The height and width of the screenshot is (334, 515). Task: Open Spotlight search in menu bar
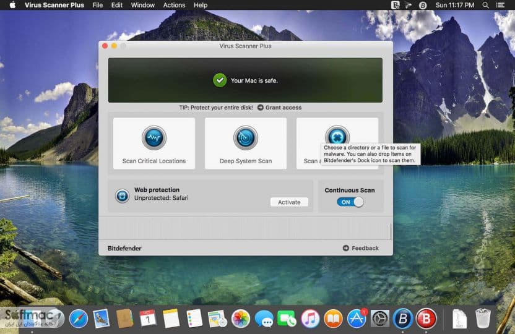point(485,5)
